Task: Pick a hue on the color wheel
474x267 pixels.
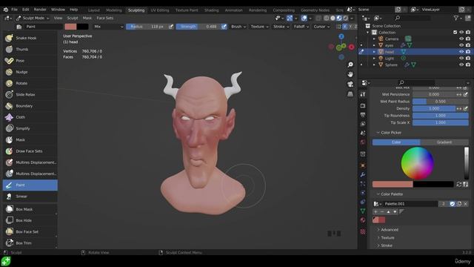Action: click(x=418, y=163)
